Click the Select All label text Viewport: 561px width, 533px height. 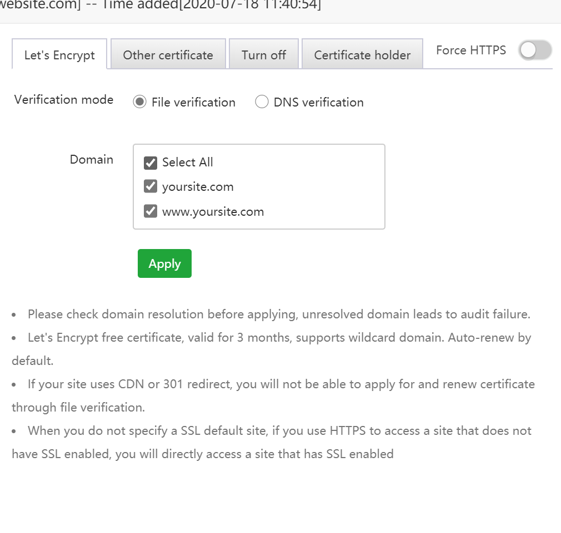[187, 163]
